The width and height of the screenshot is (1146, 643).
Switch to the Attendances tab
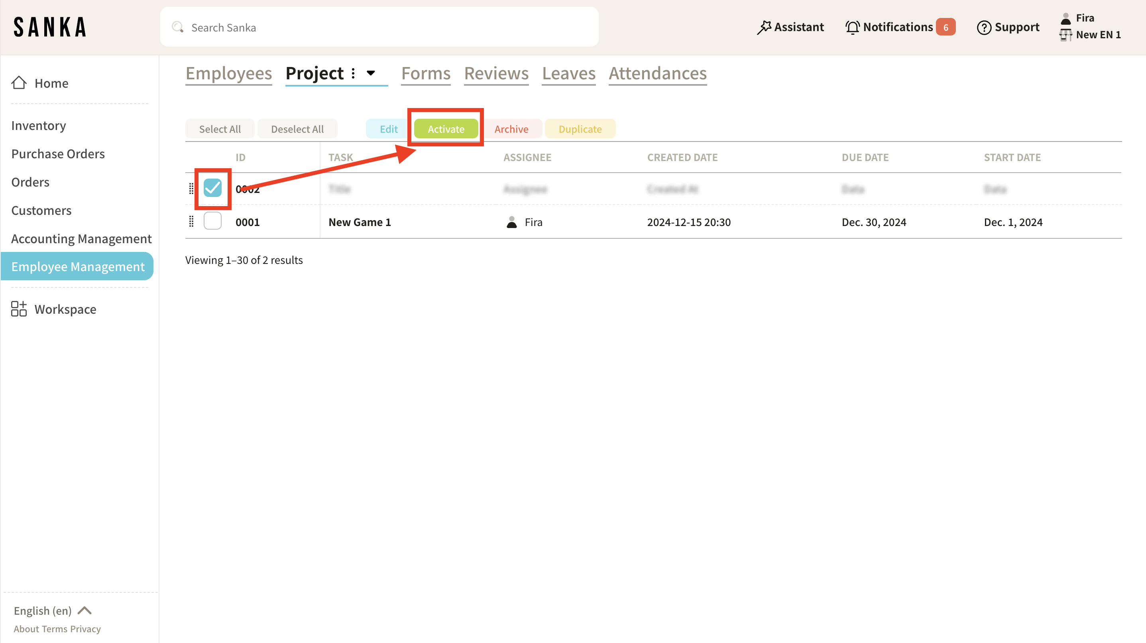pos(657,73)
